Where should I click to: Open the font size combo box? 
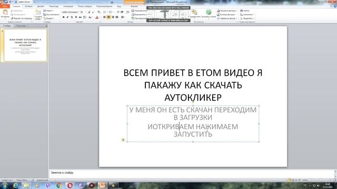(x=83, y=12)
